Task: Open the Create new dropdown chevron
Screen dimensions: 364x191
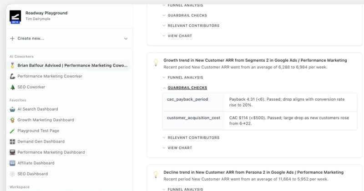Action: click(126, 39)
